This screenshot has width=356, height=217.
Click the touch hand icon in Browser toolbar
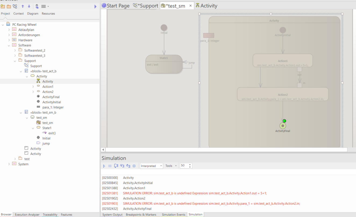(37, 6)
